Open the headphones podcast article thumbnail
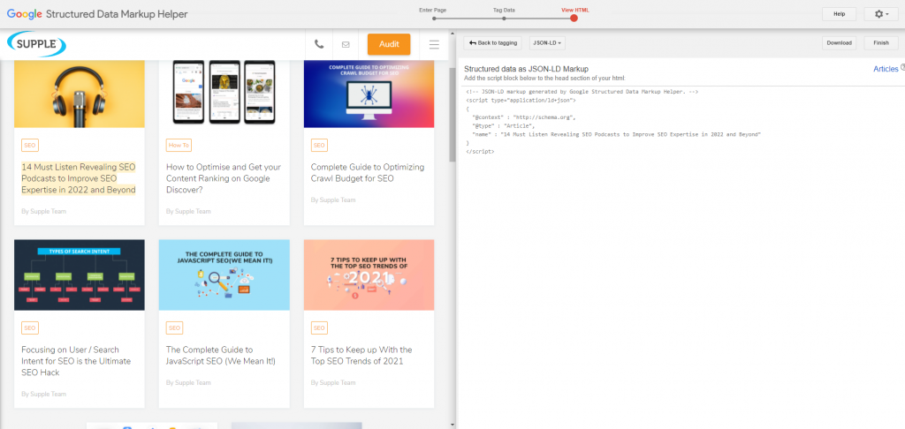This screenshot has height=429, width=905. [80, 94]
